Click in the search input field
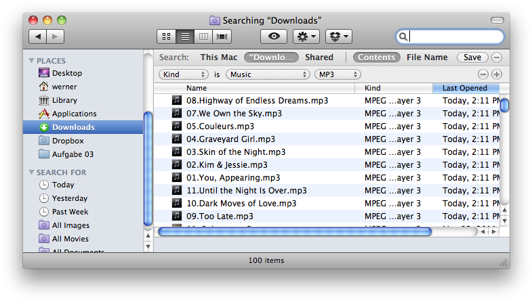The height and width of the screenshot is (301, 532). (454, 37)
